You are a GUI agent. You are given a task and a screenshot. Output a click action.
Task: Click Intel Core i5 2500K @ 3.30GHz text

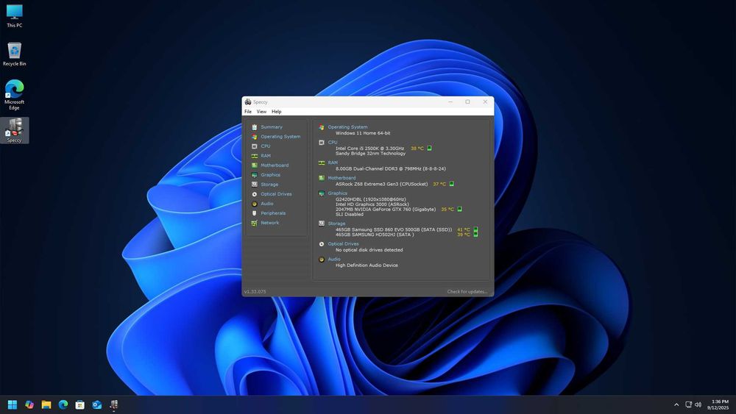click(x=369, y=148)
